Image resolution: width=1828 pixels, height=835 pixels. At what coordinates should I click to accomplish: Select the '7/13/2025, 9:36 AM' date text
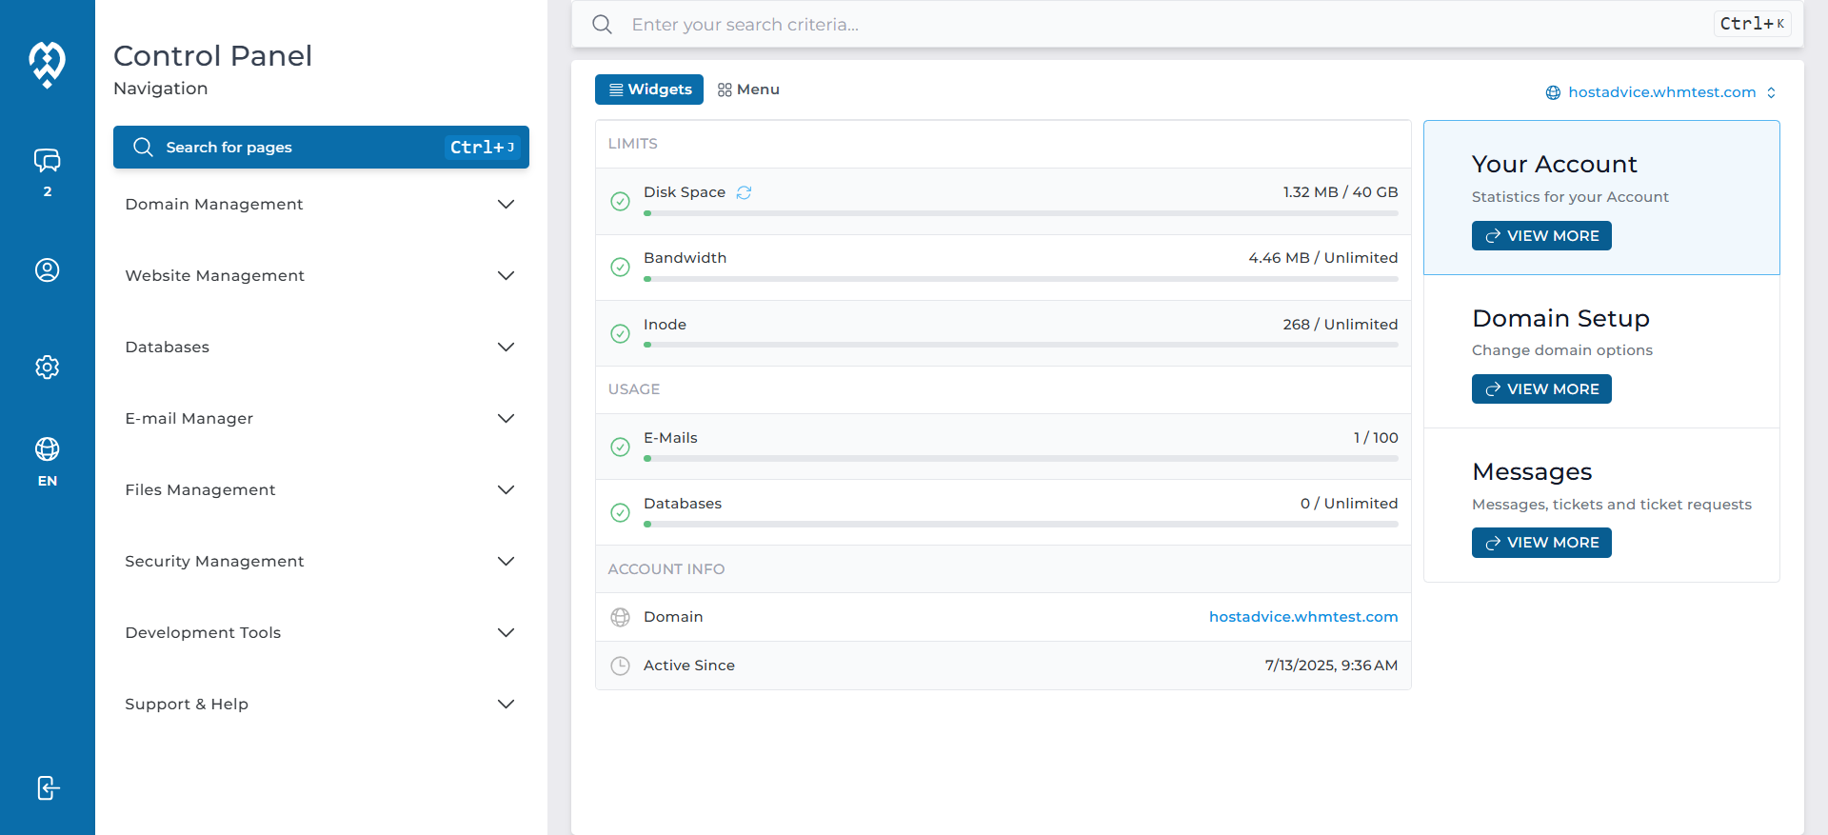point(1331,666)
